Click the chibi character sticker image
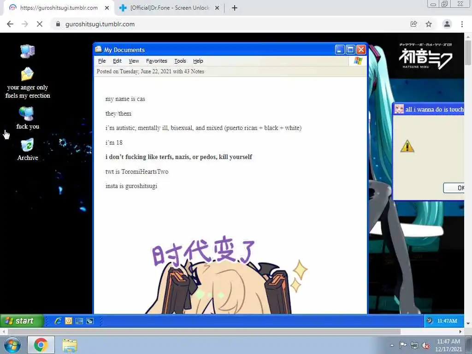The image size is (472, 354). (228, 275)
